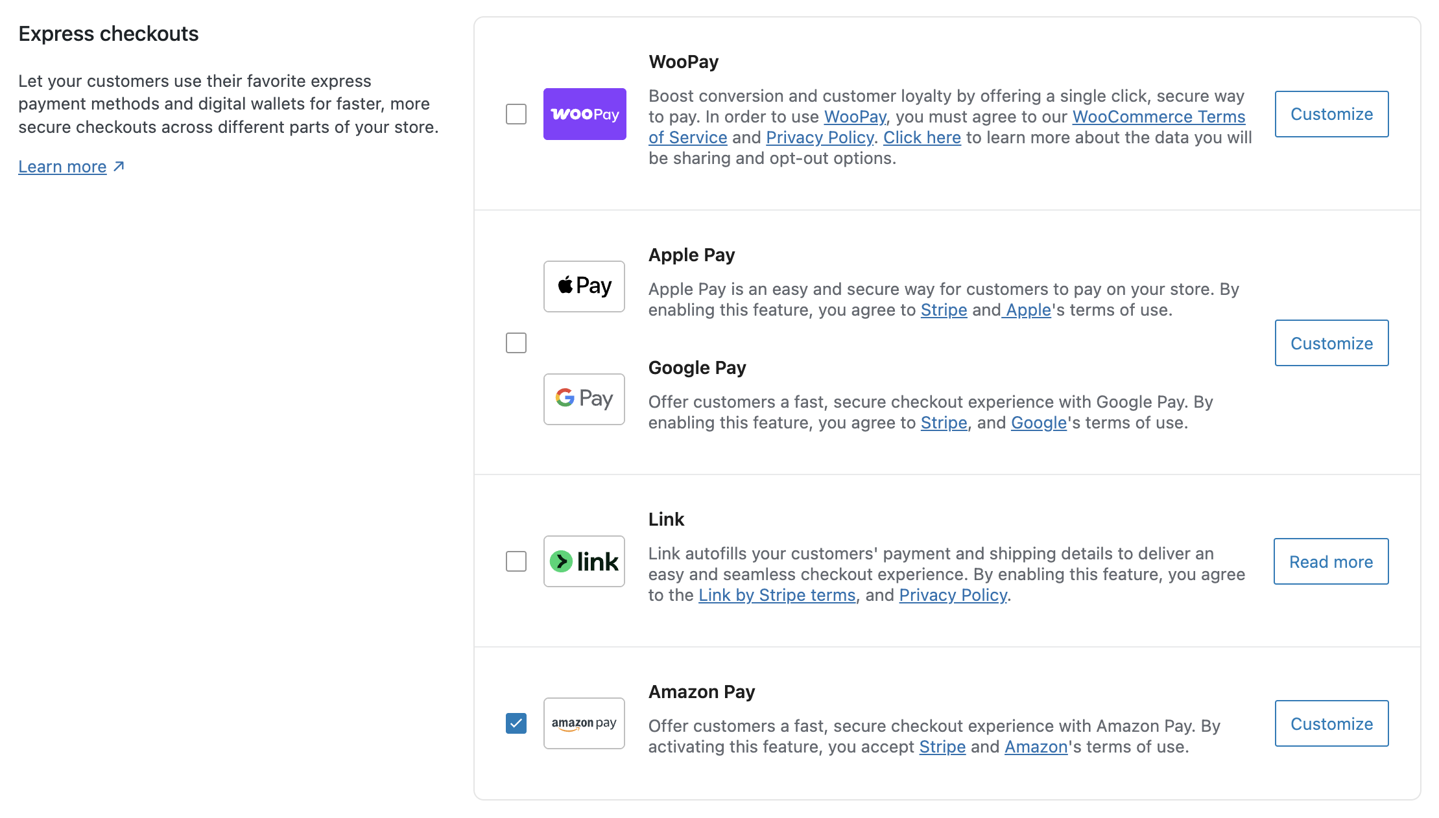Open the Google terms link under Google Pay

click(x=1038, y=423)
